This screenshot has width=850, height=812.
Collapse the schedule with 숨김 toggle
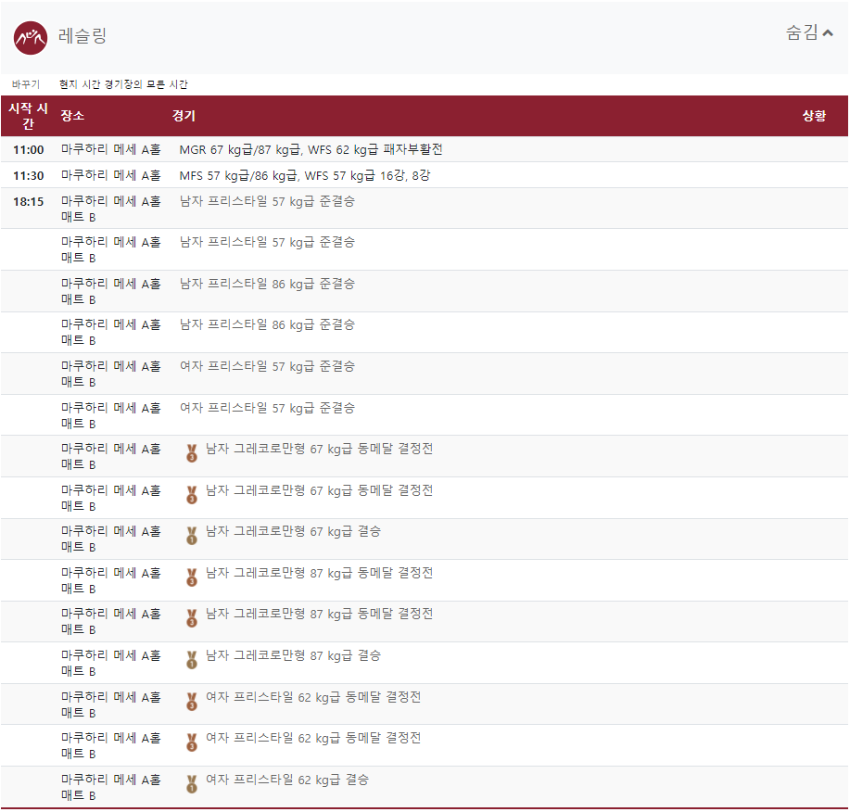click(809, 32)
